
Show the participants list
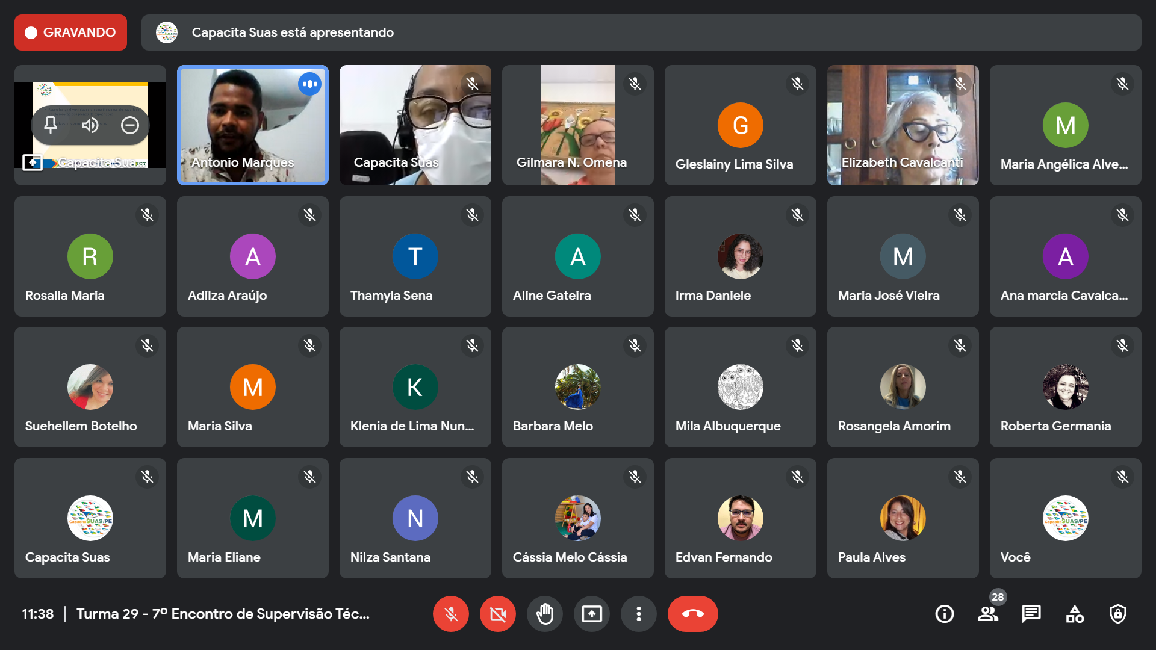pyautogui.click(x=987, y=614)
